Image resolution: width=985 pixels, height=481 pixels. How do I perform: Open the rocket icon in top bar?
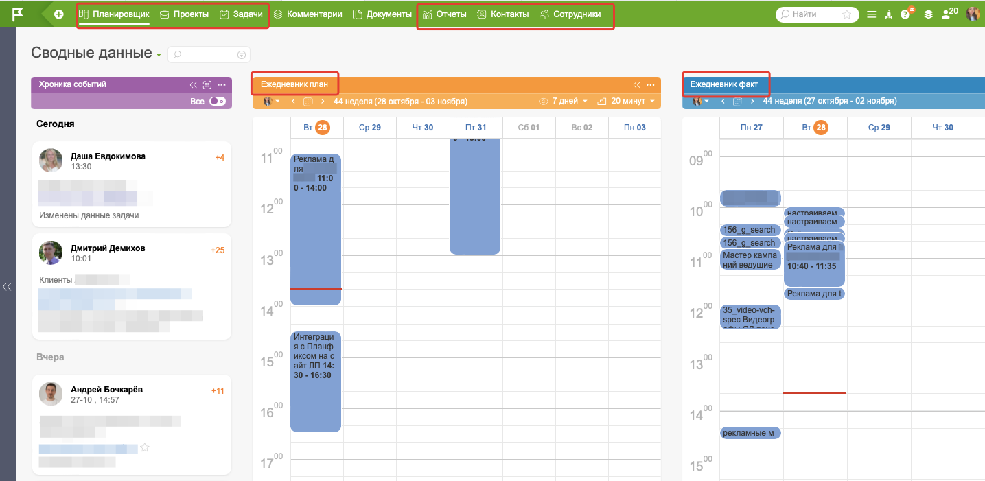point(889,14)
